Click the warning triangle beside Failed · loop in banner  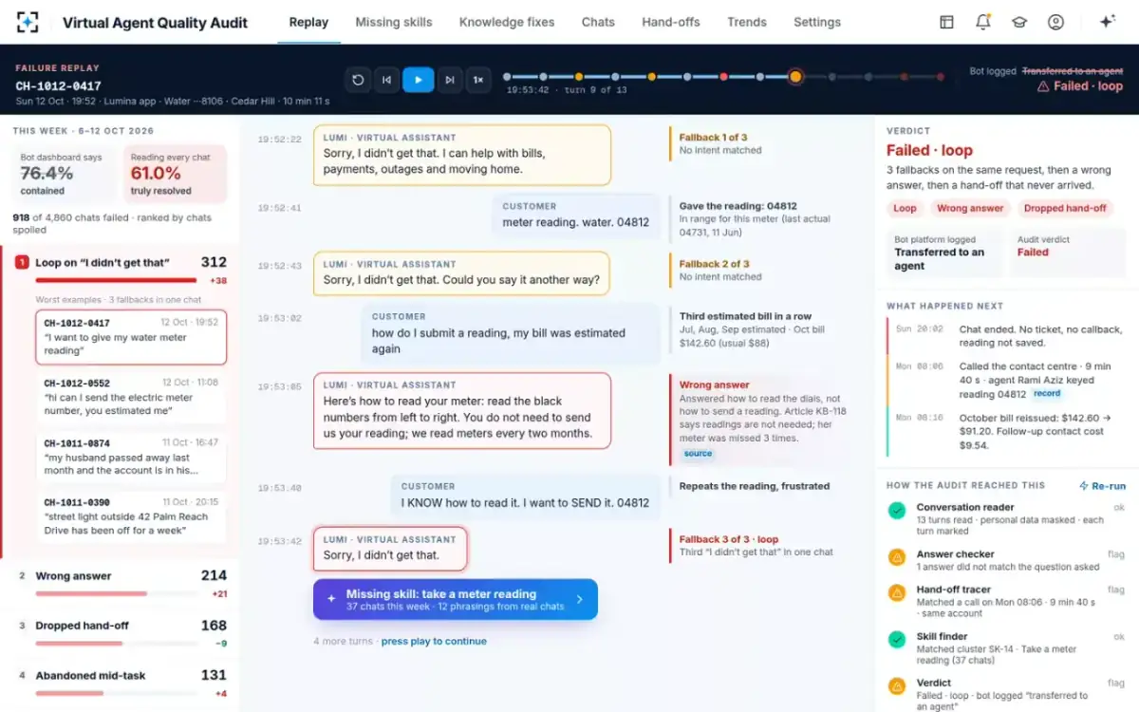pyautogui.click(x=1043, y=86)
